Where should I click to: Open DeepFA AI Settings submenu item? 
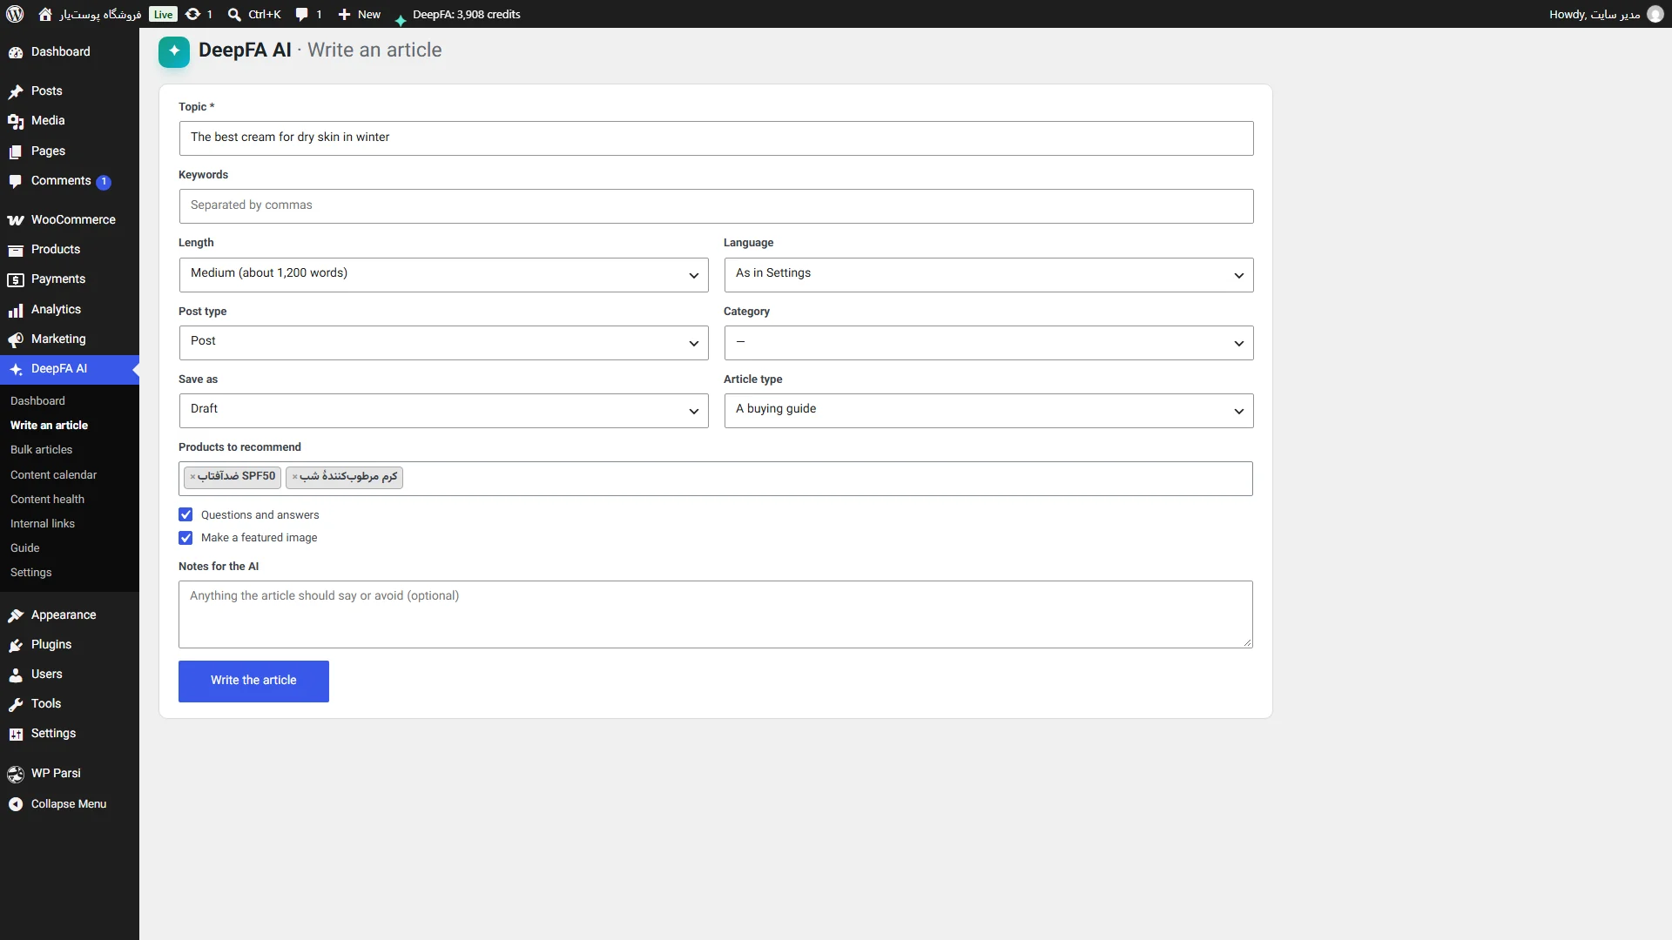click(x=31, y=572)
